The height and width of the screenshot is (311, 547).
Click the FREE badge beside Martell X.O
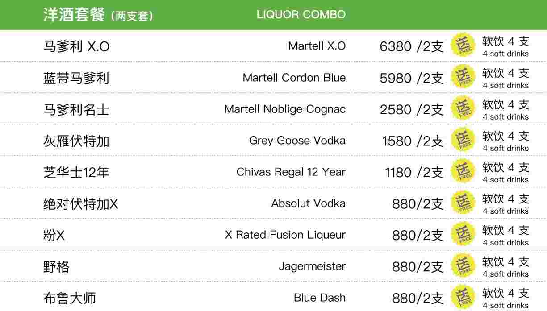(x=463, y=45)
